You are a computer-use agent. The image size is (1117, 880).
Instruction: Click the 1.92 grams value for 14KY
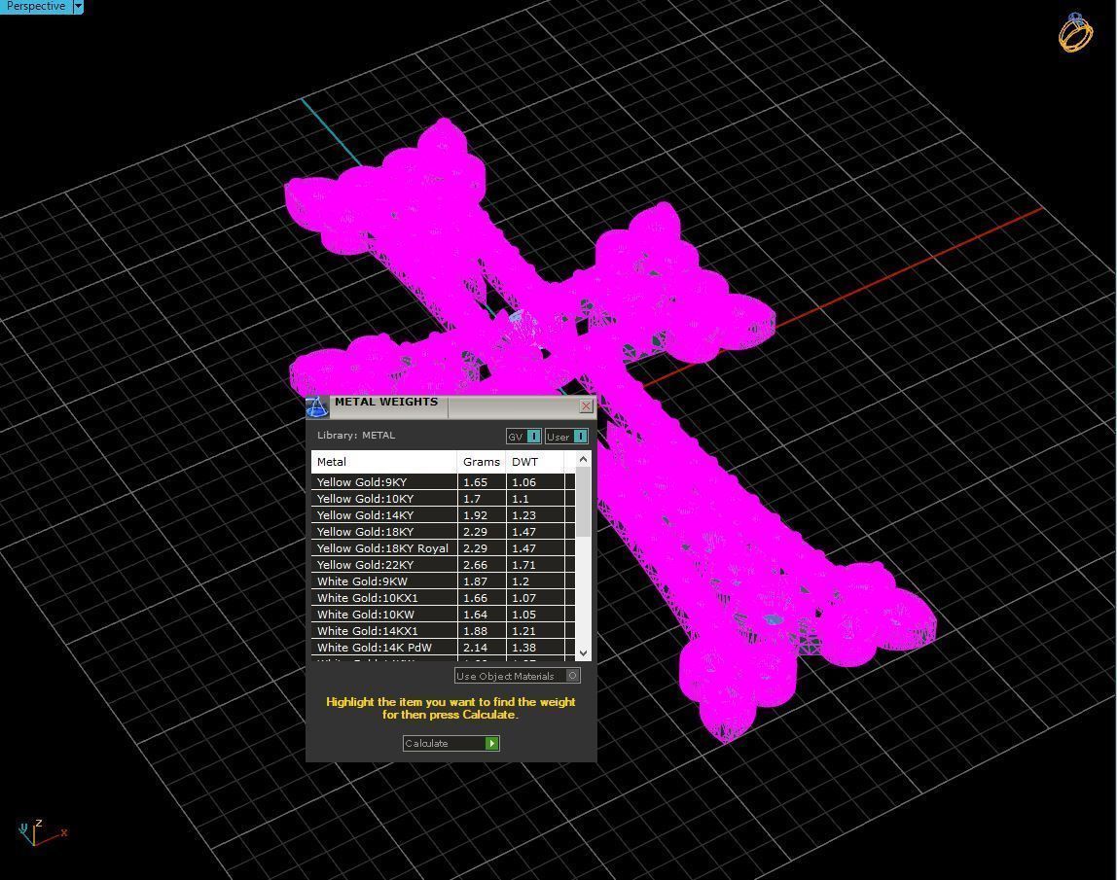click(475, 514)
